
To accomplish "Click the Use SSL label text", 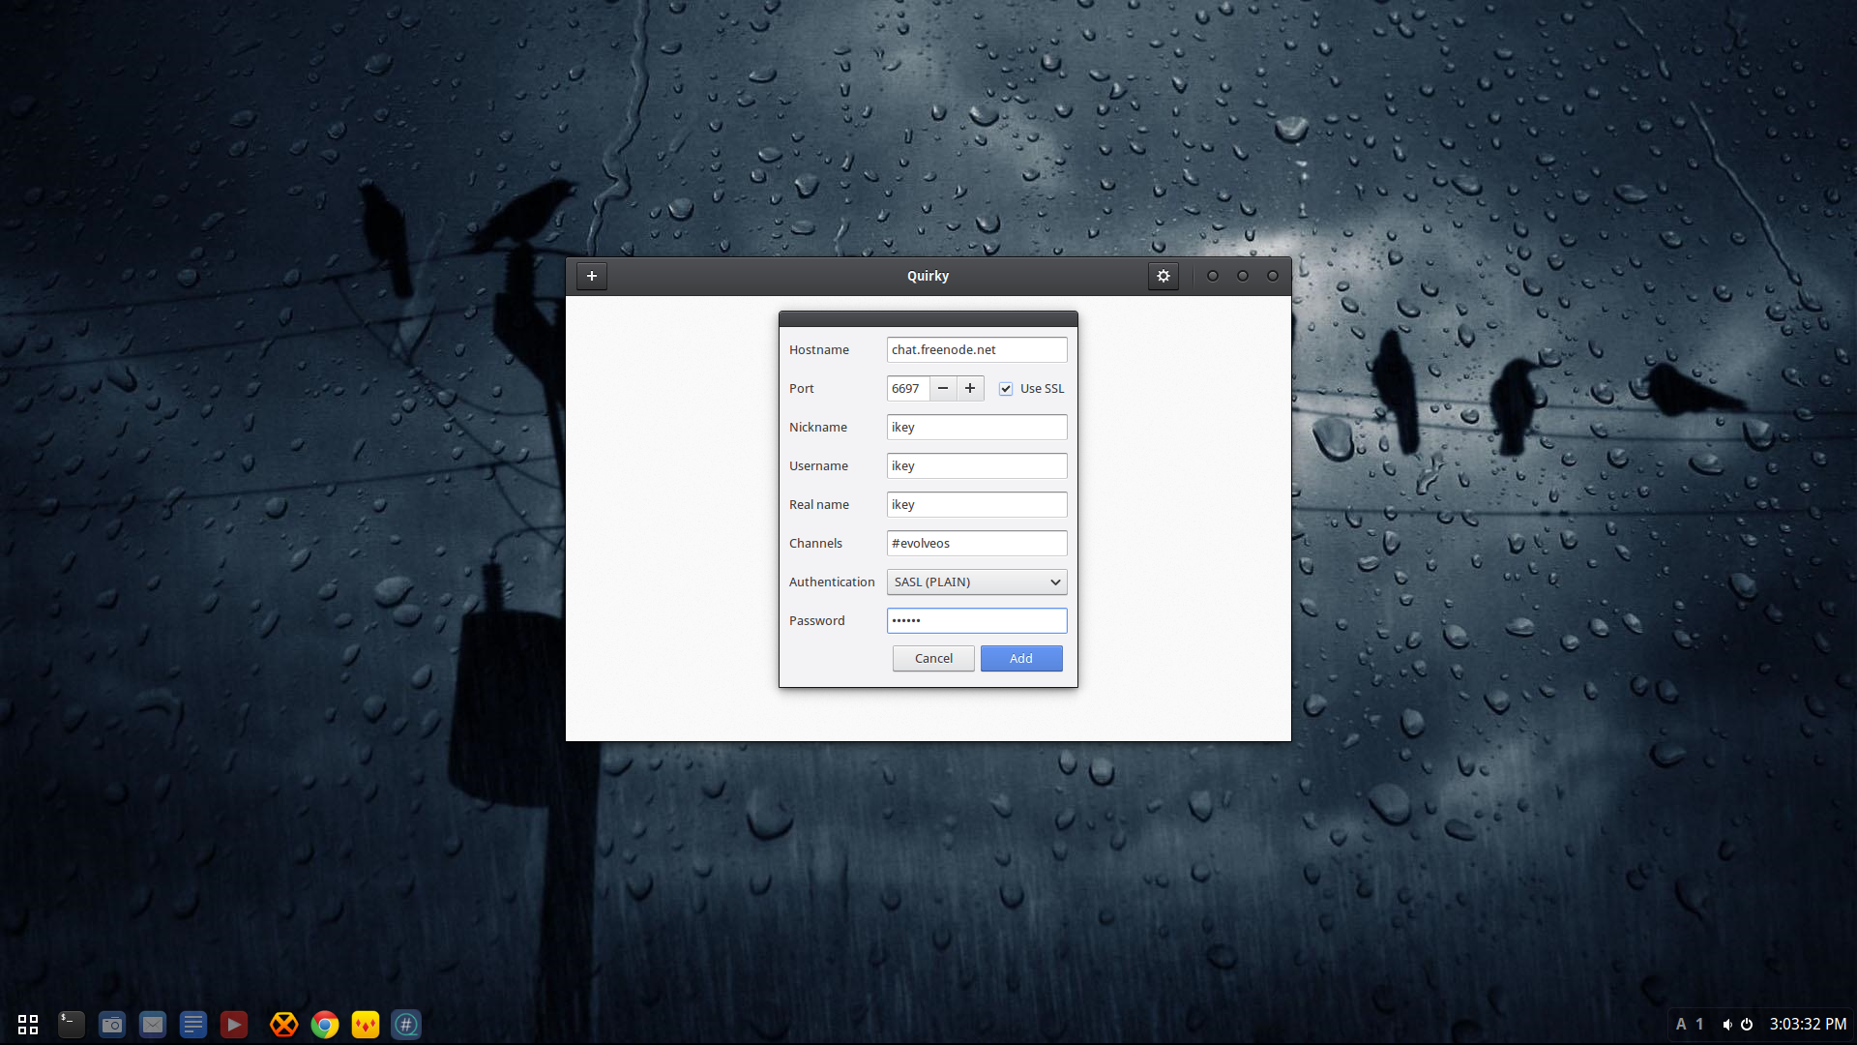I will pos(1042,389).
